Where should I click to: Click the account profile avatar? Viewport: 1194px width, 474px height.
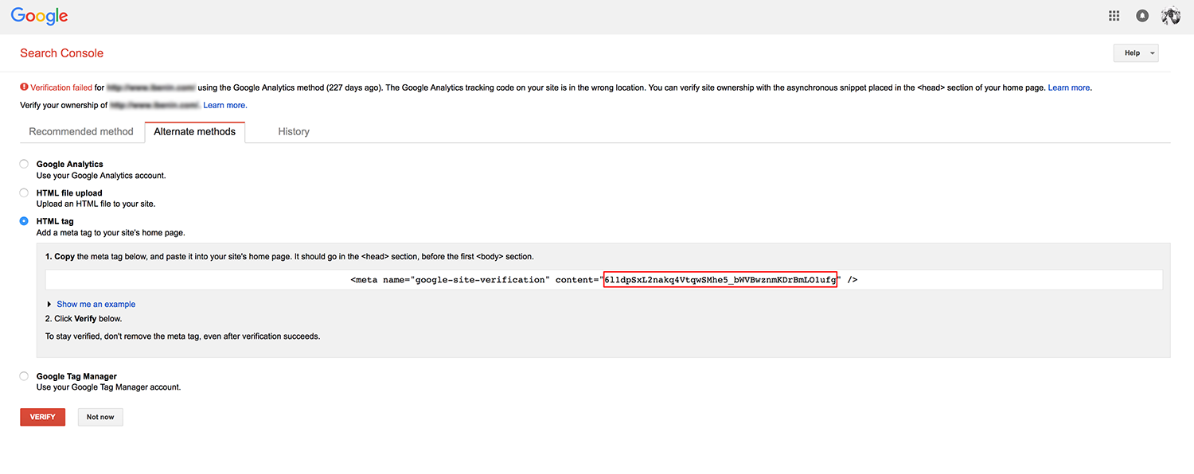click(1170, 15)
